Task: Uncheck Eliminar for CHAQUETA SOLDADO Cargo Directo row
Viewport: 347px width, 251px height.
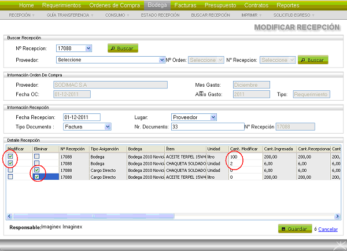Action: click(x=37, y=170)
